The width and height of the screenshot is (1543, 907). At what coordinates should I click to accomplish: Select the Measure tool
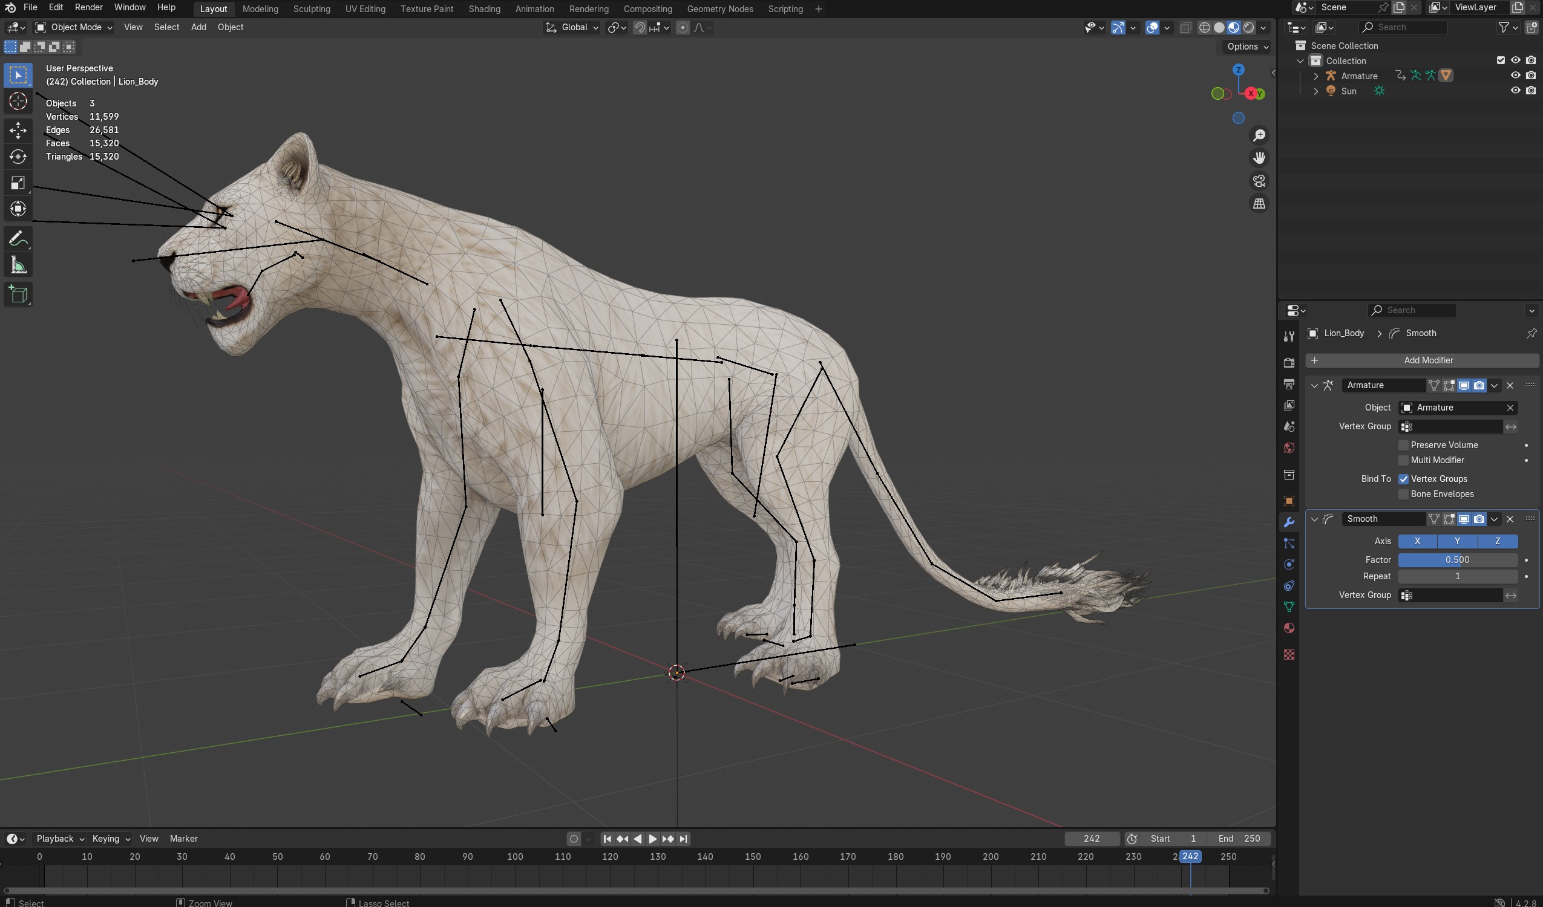(x=18, y=265)
